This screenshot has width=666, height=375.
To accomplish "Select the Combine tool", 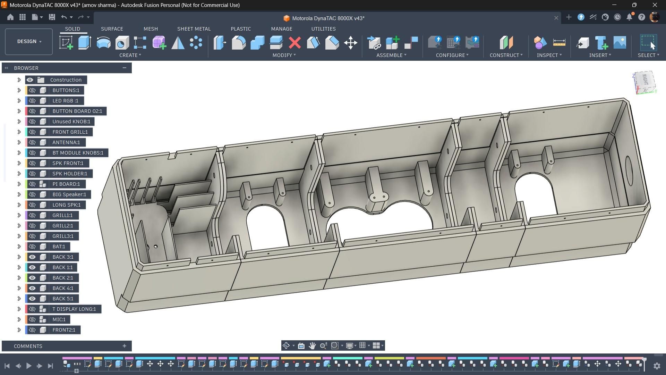I will click(x=257, y=43).
